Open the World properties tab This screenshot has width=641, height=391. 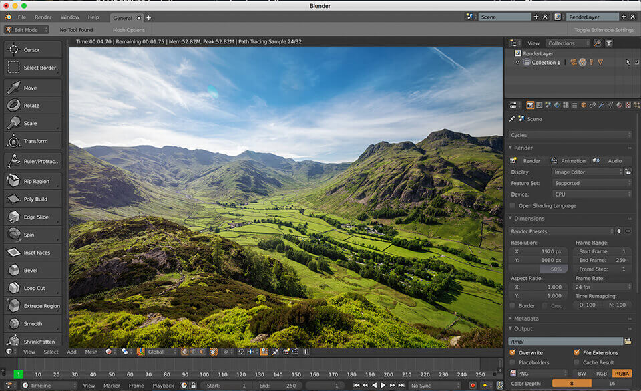coord(556,105)
